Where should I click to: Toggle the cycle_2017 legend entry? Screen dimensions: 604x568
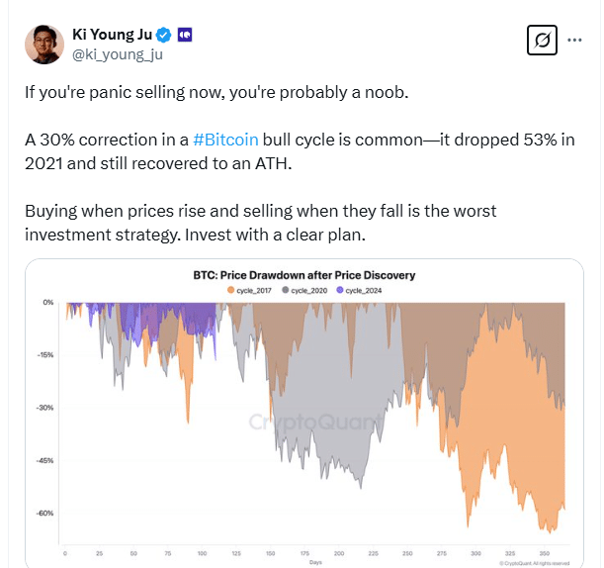click(255, 289)
